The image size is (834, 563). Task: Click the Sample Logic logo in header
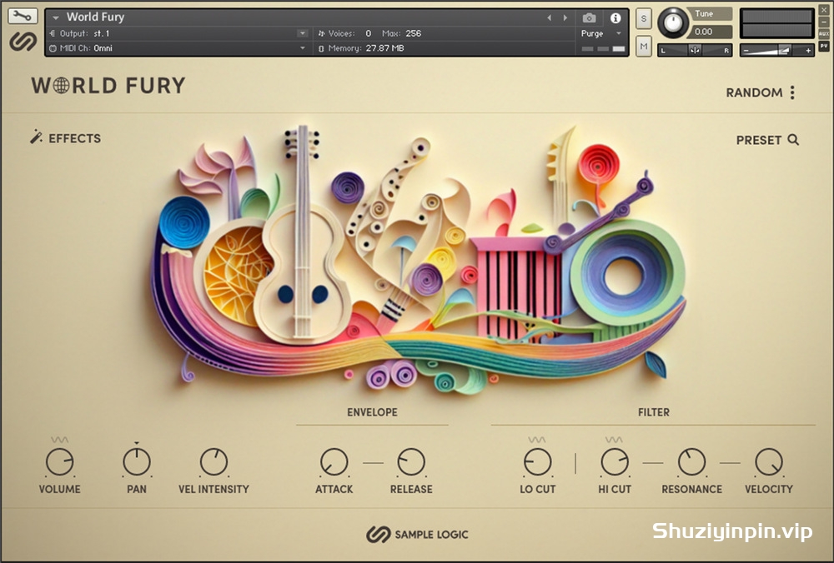tap(23, 41)
